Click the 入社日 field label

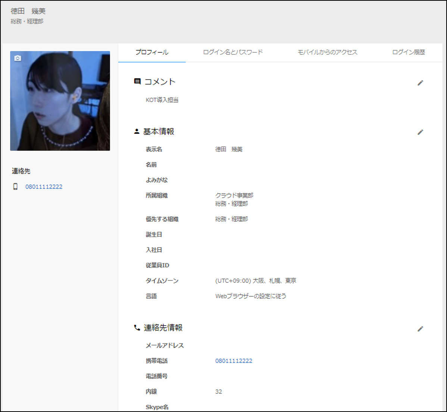154,250
